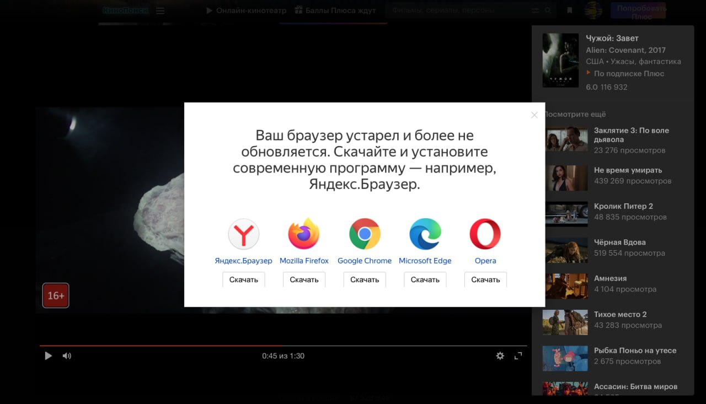Viewport: 706px width, 404px height.
Task: Click the magnifier search icon
Action: coord(548,10)
